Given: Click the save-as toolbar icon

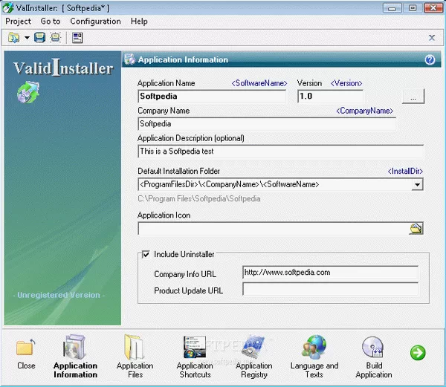Looking at the screenshot, I should [x=56, y=37].
